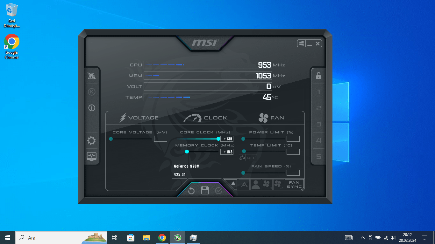Click the MSI logo at the top
The height and width of the screenshot is (244, 435).
pos(205,43)
